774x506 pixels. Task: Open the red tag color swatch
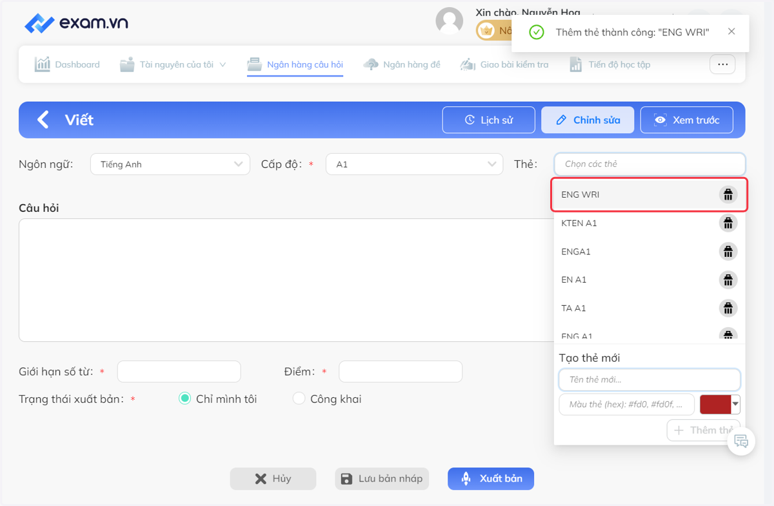coord(720,404)
